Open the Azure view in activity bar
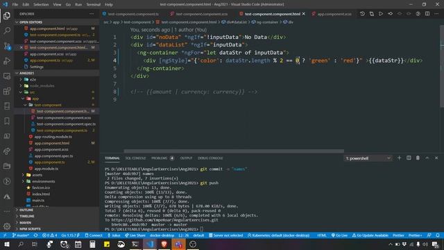 point(7,197)
